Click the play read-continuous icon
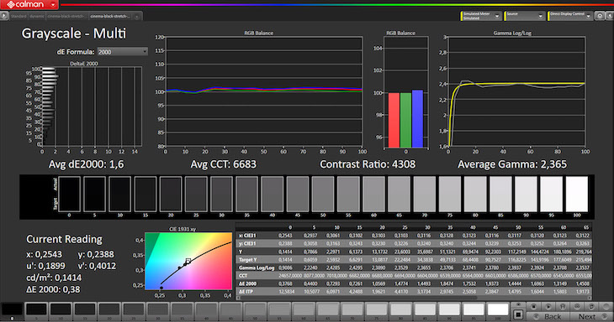The height and width of the screenshot is (322, 614). coord(548,306)
